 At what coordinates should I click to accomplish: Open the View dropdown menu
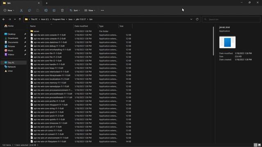tap(90, 10)
